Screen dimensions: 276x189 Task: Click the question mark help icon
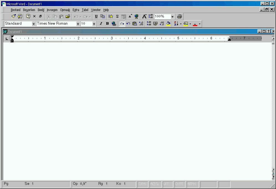click(x=28, y=16)
